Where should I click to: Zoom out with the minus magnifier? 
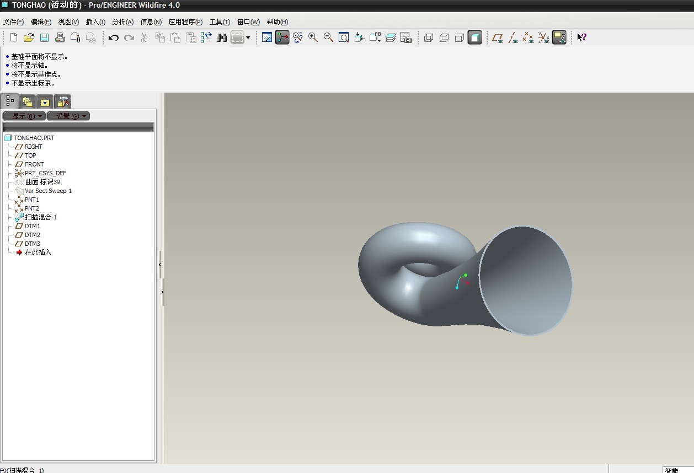(x=328, y=37)
